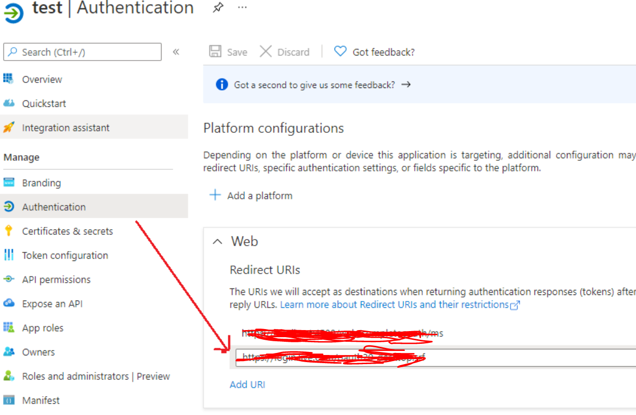Viewport: 636px width, 415px height.
Task: Click the Got feedback heart icon
Action: click(340, 51)
